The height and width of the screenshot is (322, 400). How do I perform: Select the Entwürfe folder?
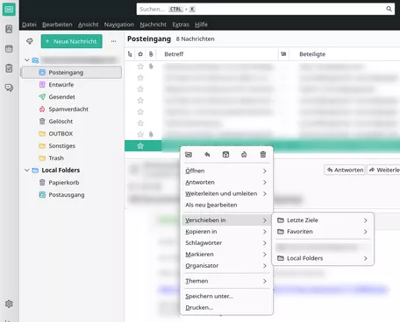click(x=71, y=85)
